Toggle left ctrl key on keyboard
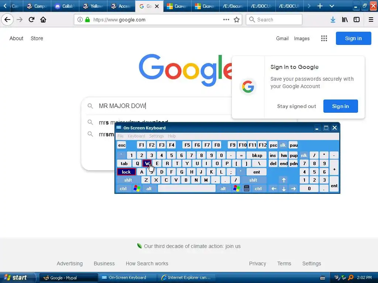Image resolution: width=378 pixels, height=283 pixels. 123,188
